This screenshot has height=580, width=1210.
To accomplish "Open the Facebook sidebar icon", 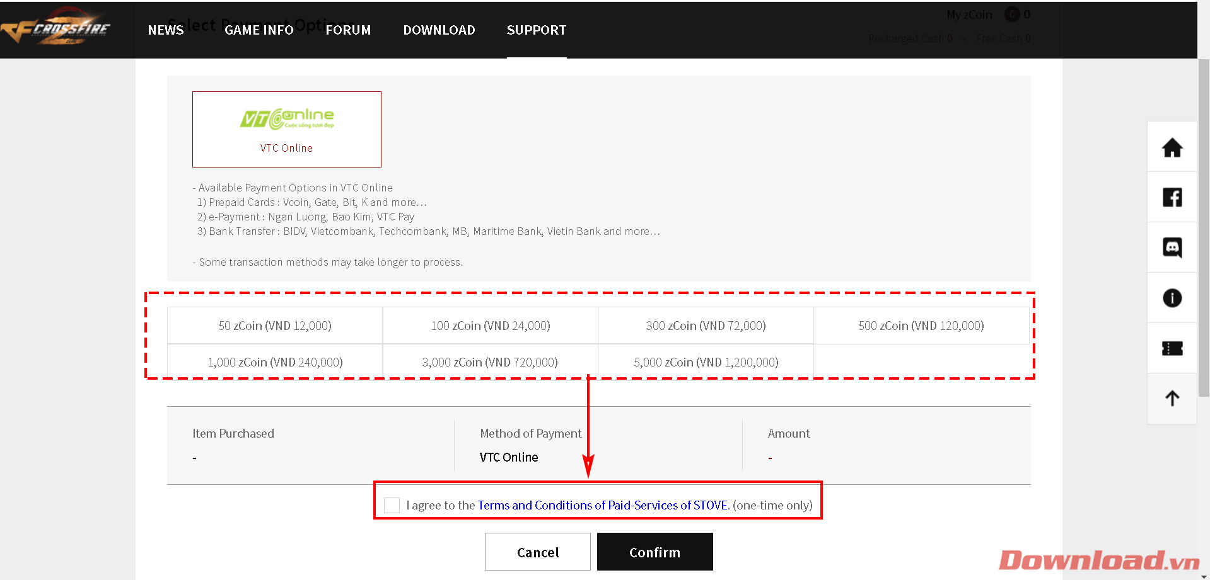I will tap(1172, 197).
